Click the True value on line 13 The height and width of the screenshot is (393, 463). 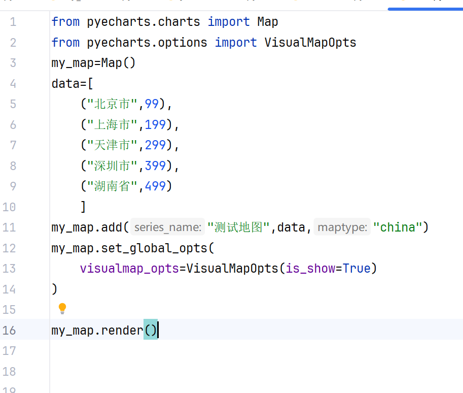coord(357,268)
